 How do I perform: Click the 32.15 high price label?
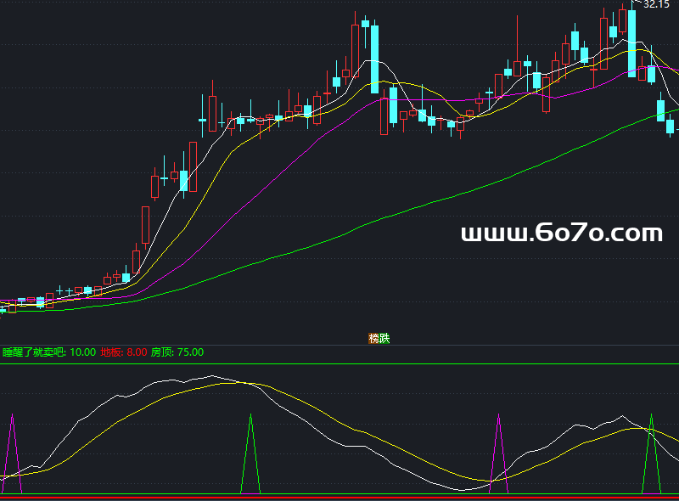[x=656, y=5]
